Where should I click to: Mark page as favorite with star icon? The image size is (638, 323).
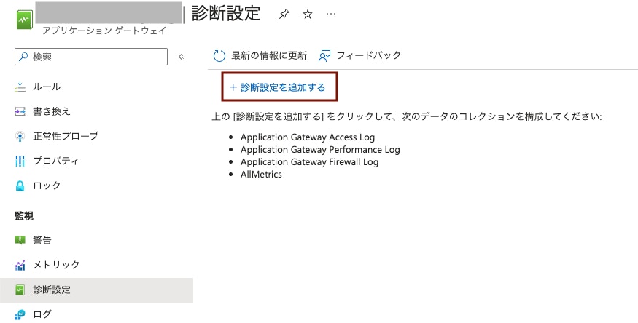tap(308, 15)
